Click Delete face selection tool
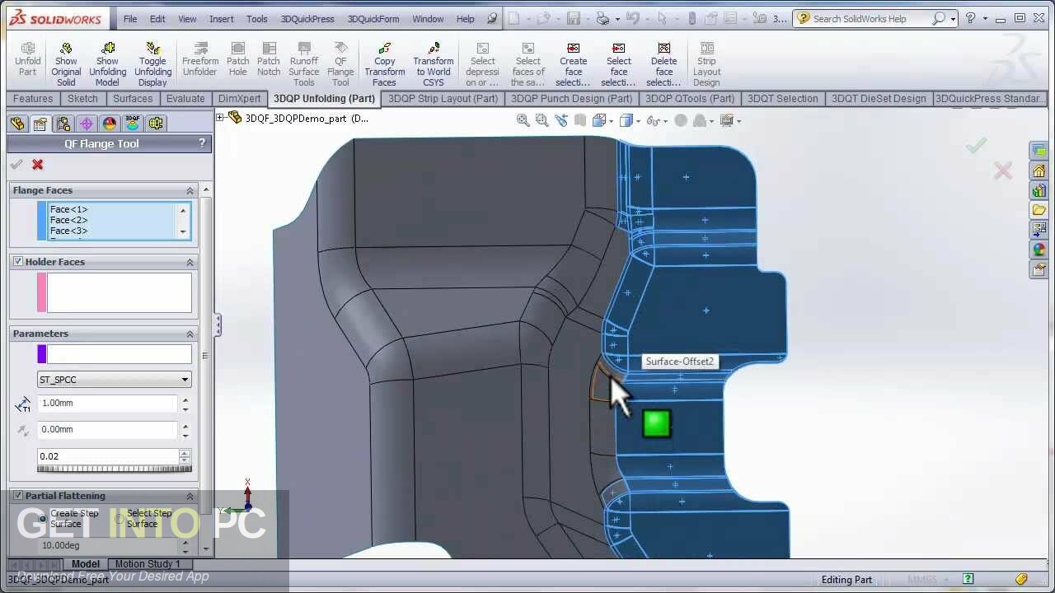The height and width of the screenshot is (593, 1055). tap(663, 64)
